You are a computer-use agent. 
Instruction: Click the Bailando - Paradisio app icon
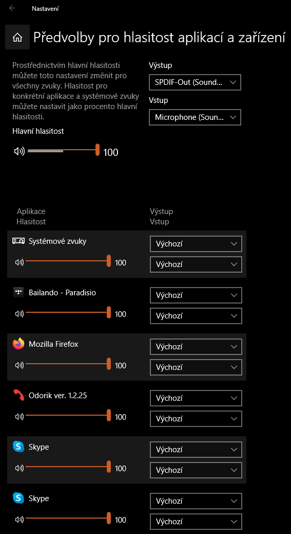[x=18, y=292]
